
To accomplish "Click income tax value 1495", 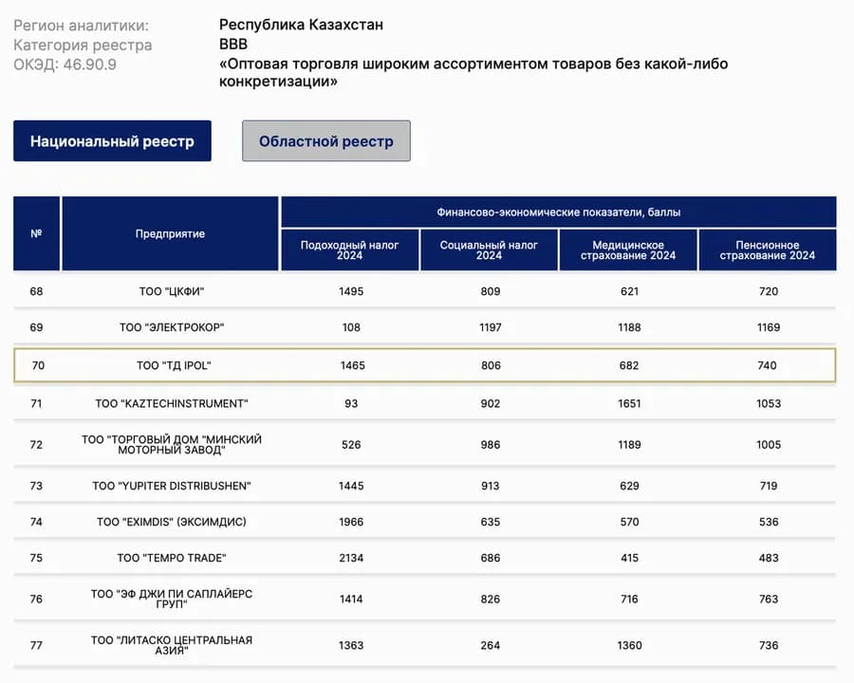I will (x=351, y=291).
